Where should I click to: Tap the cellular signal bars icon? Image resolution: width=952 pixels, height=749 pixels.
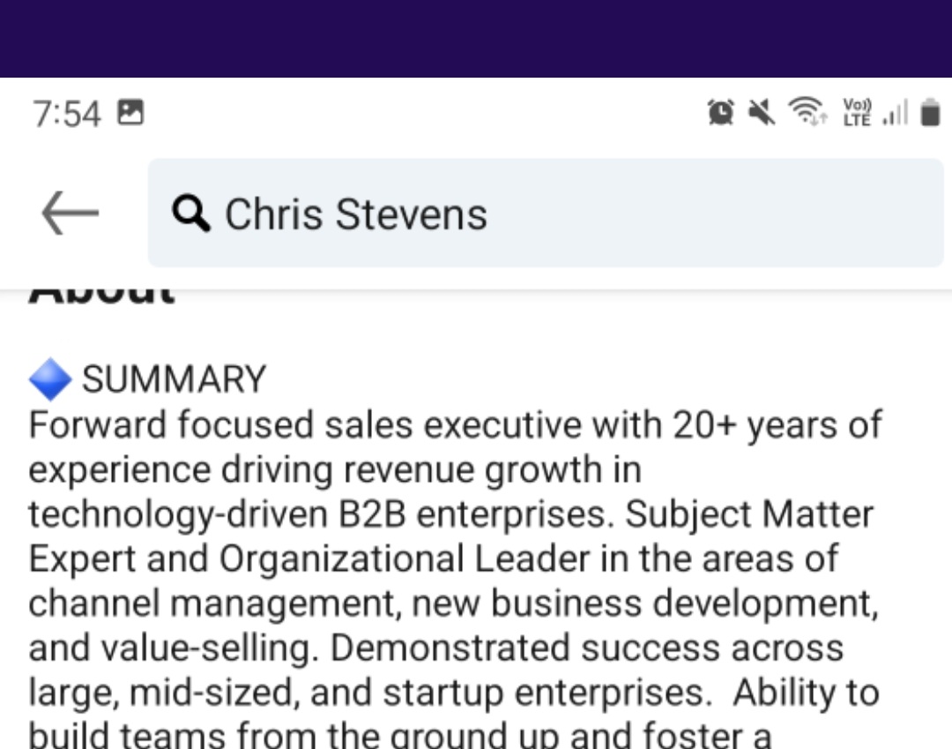pyautogui.click(x=896, y=112)
